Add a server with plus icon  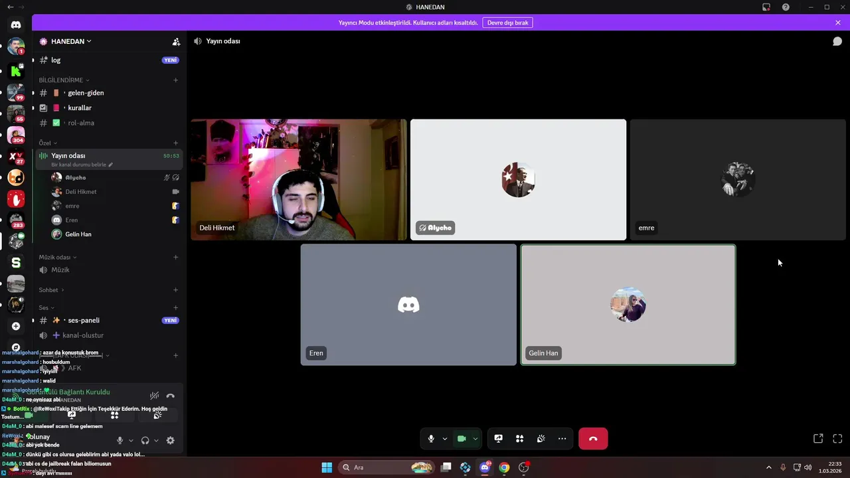click(16, 326)
